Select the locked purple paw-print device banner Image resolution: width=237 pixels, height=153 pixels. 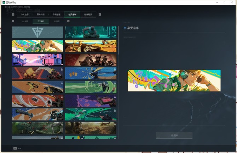[91, 101]
